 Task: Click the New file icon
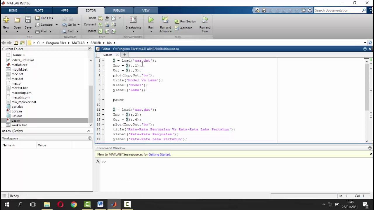[6, 20]
